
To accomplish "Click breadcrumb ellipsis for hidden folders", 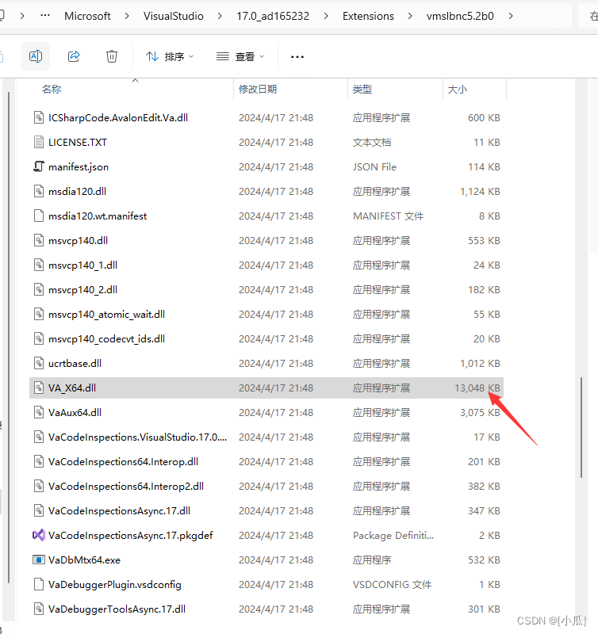I will click(45, 16).
